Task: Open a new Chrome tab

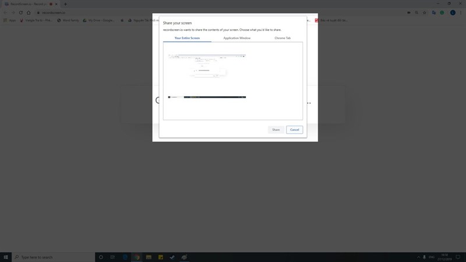Action: (65, 4)
